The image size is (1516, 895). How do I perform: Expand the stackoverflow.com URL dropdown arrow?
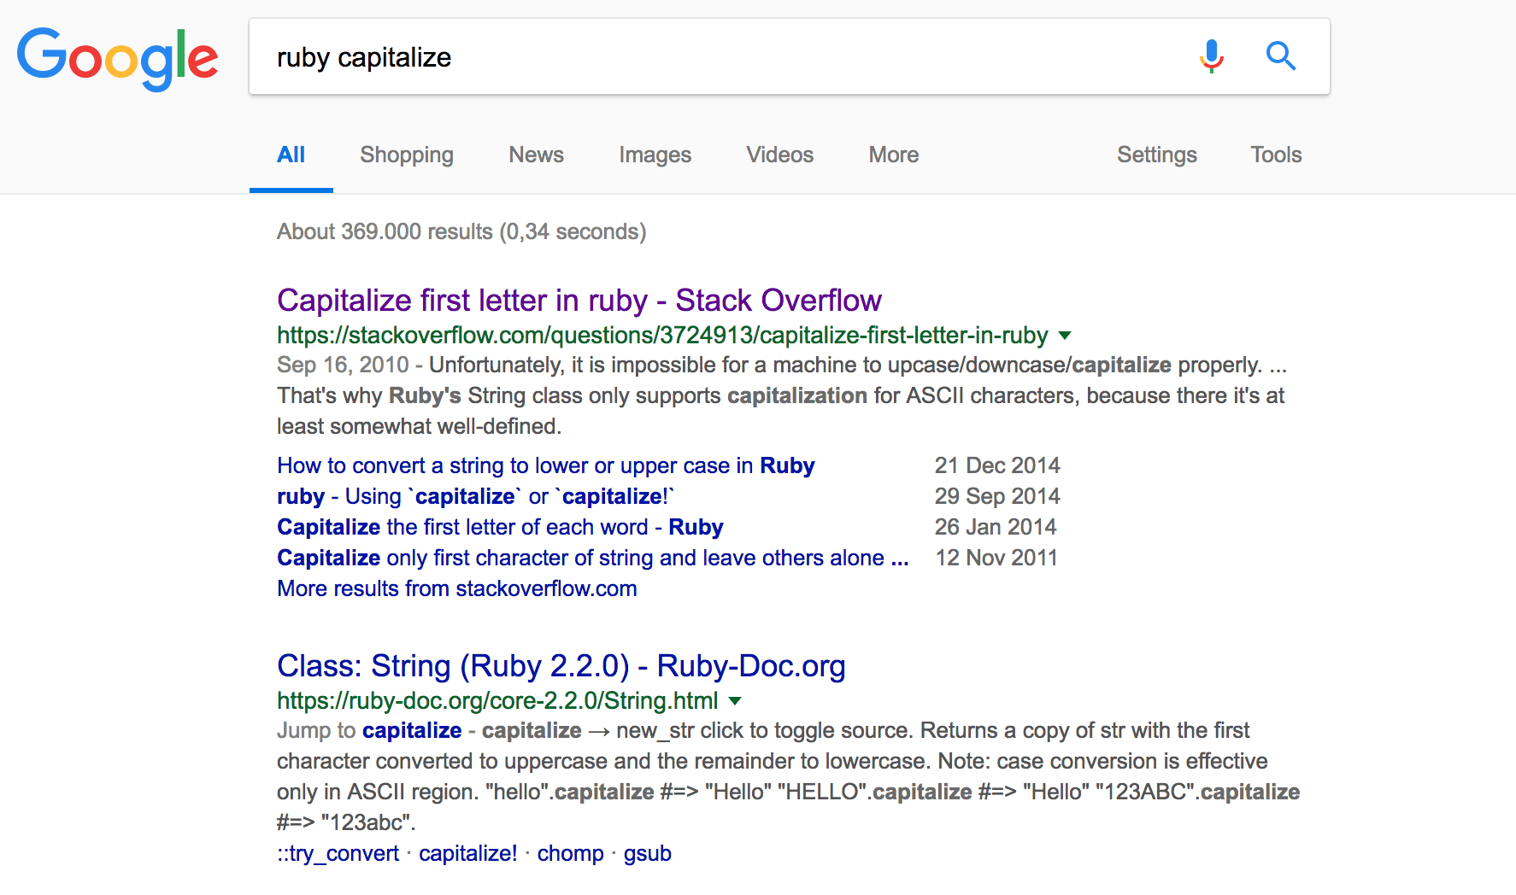pos(1065,336)
